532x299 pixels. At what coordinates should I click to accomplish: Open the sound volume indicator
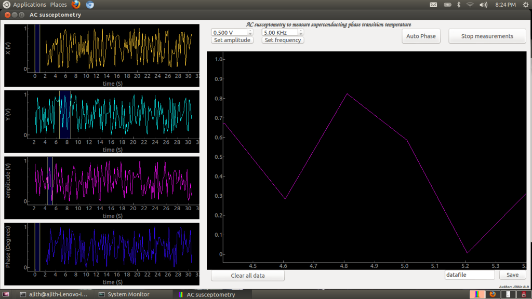point(483,5)
